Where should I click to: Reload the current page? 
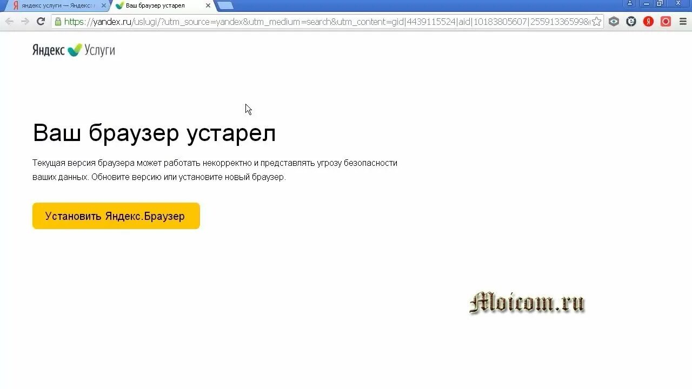coord(41,22)
